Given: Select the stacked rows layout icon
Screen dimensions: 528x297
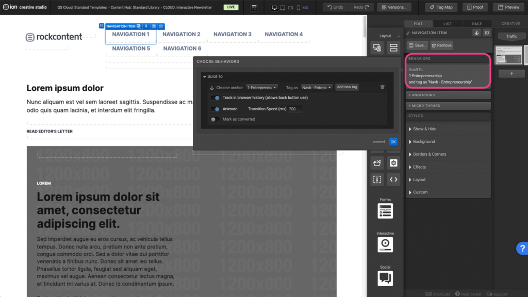Looking at the screenshot, I should (x=393, y=47).
